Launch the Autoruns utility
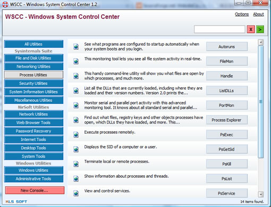 point(226,47)
